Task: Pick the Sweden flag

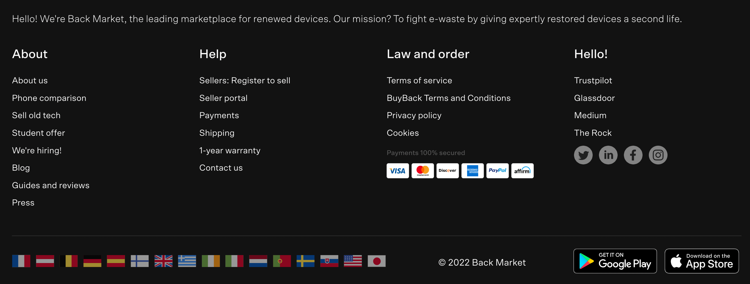Action: coord(306,261)
